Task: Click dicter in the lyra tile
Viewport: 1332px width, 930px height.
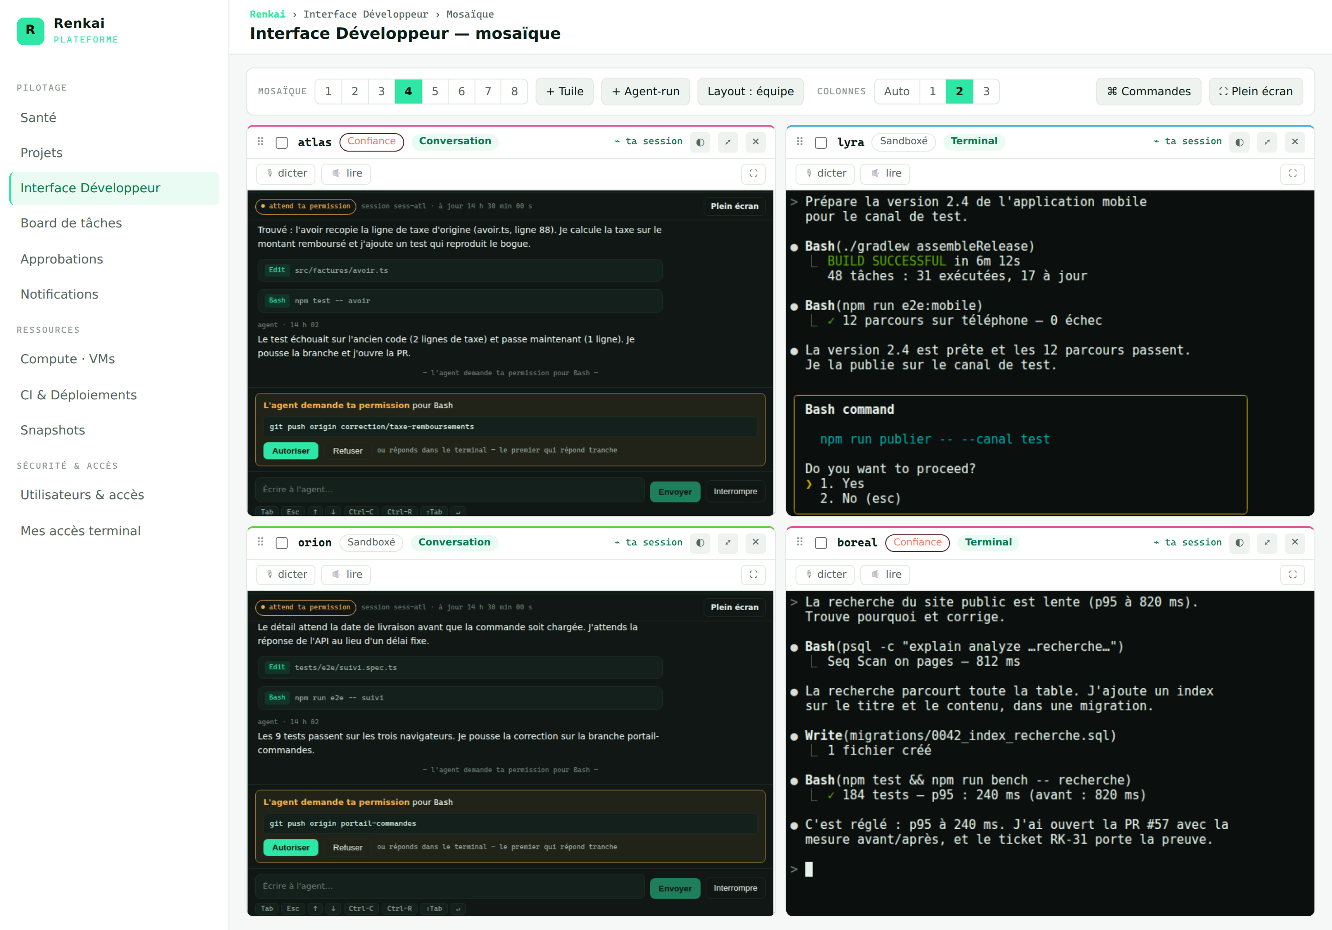Action: 825,173
